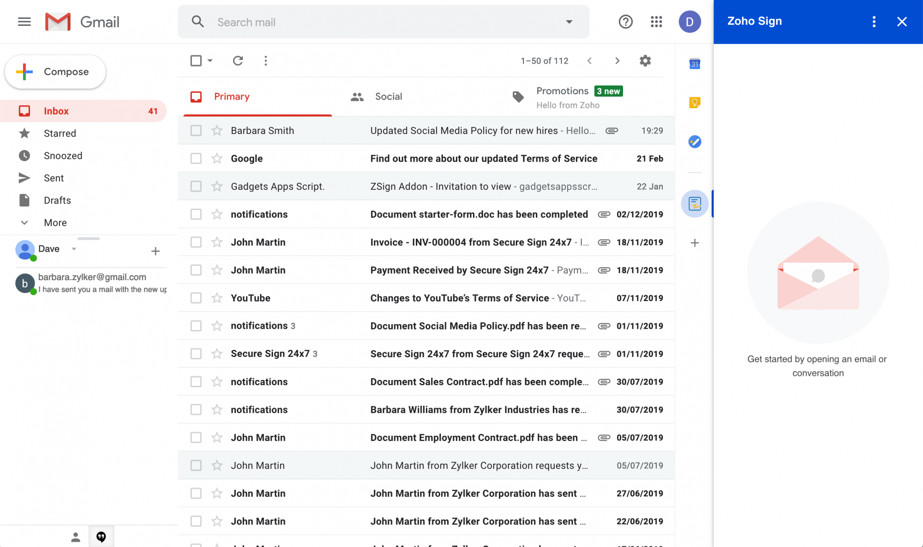The image size is (923, 547).
Task: Click in the Search mail field
Action: point(383,22)
